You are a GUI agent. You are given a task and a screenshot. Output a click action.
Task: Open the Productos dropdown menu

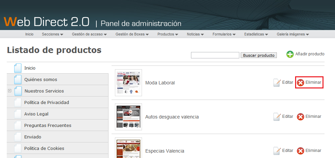click(168, 34)
